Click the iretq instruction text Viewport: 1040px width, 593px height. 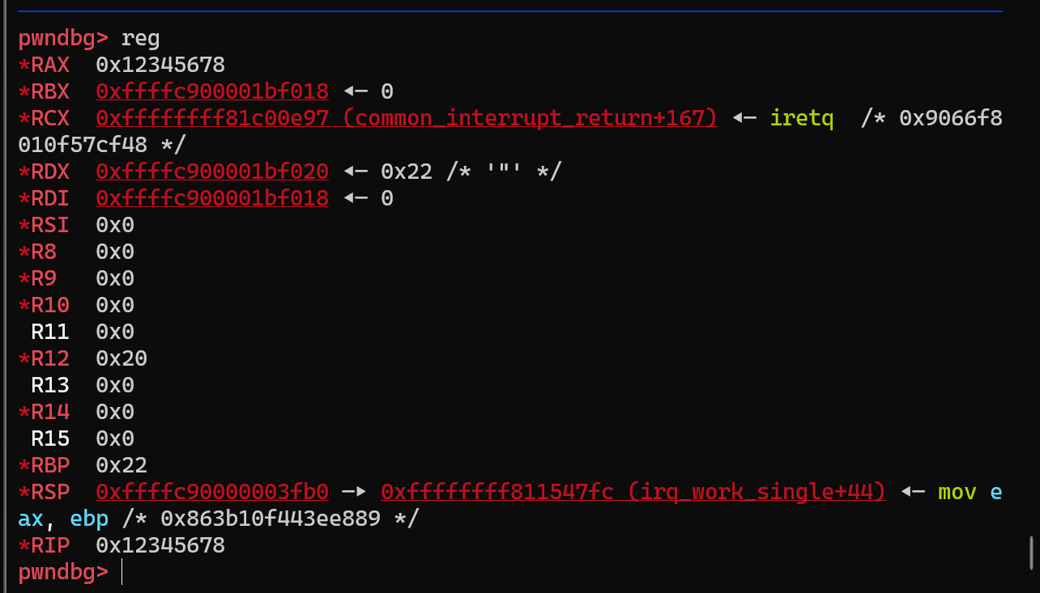point(802,117)
